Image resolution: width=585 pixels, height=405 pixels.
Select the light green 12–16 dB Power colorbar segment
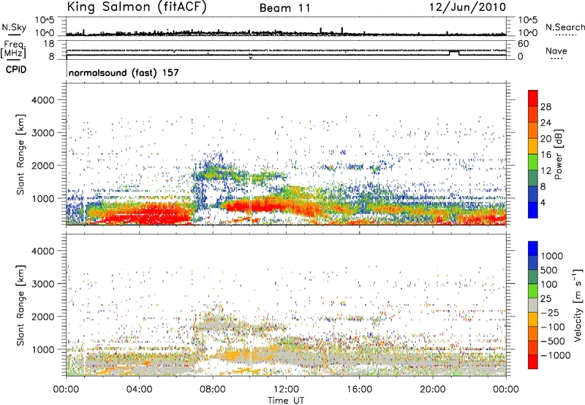click(533, 162)
